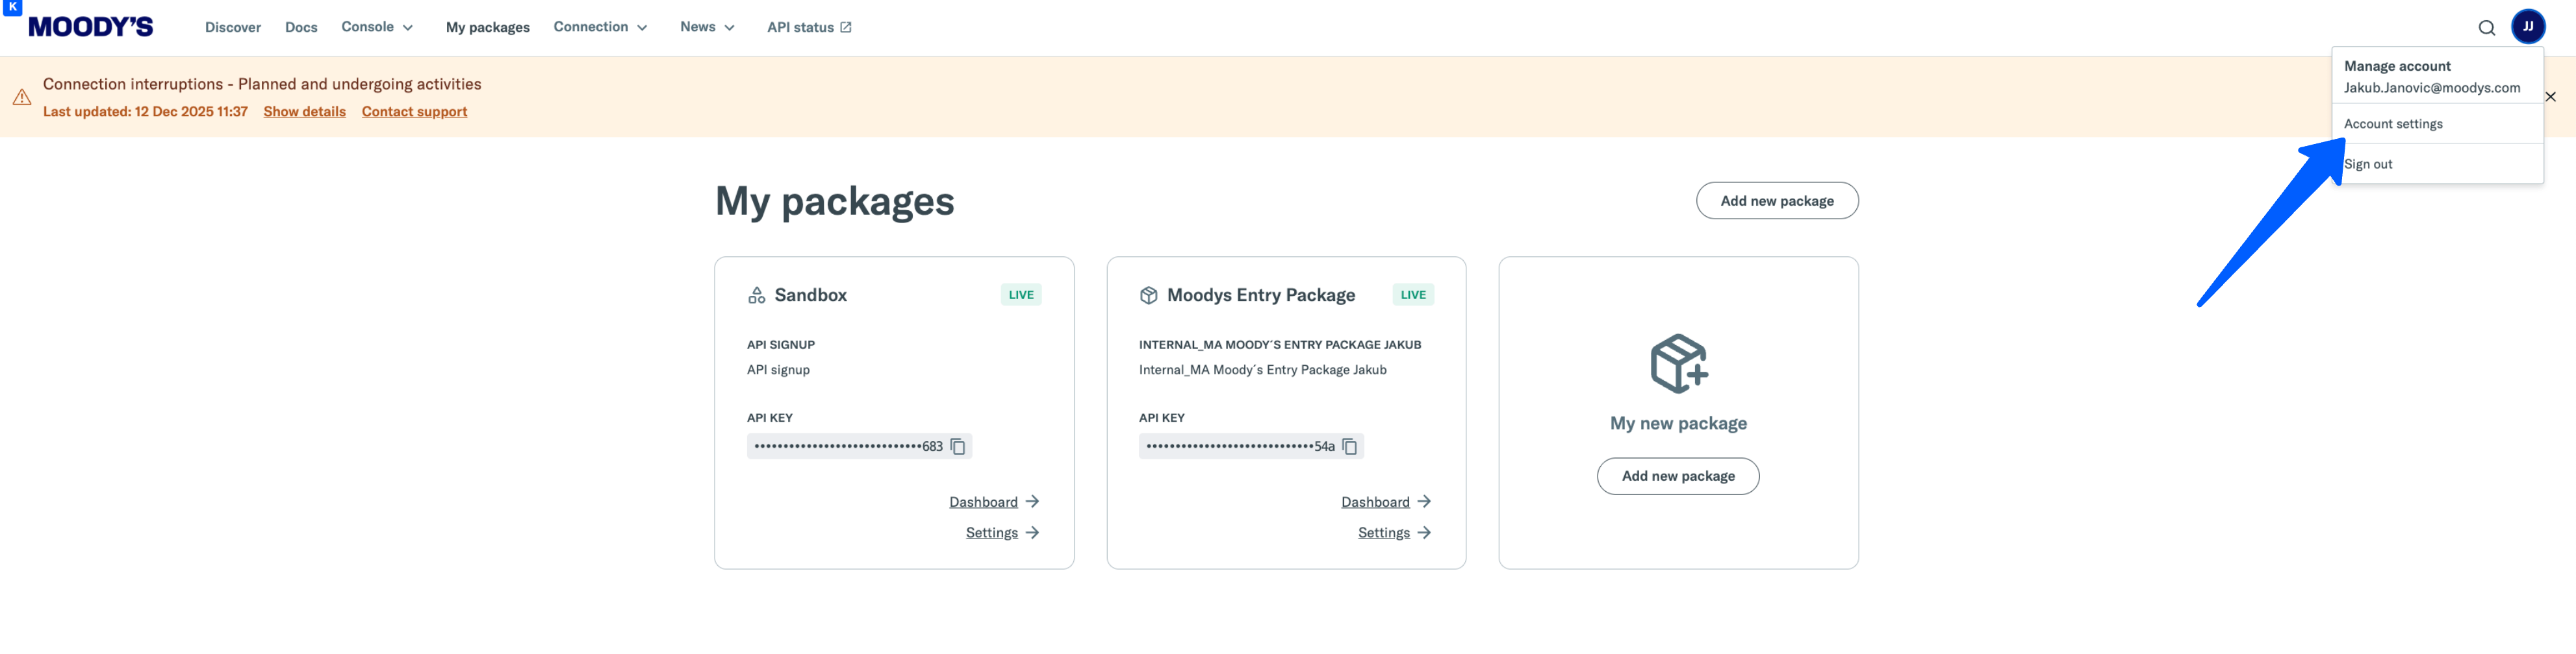
Task: Choose Sign out from account menu
Action: (2368, 165)
